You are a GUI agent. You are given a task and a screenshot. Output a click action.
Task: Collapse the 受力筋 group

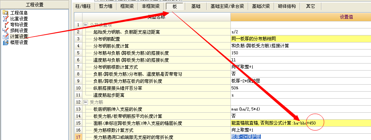tap(85, 102)
